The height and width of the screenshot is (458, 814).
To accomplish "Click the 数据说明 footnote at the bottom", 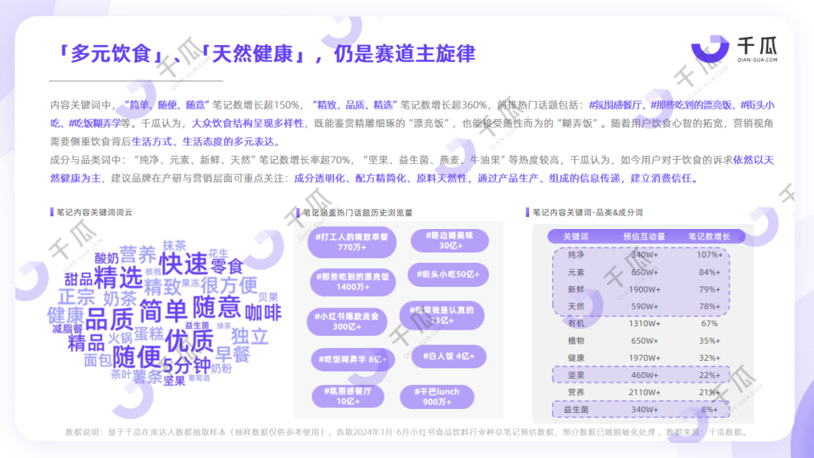I will click(408, 432).
